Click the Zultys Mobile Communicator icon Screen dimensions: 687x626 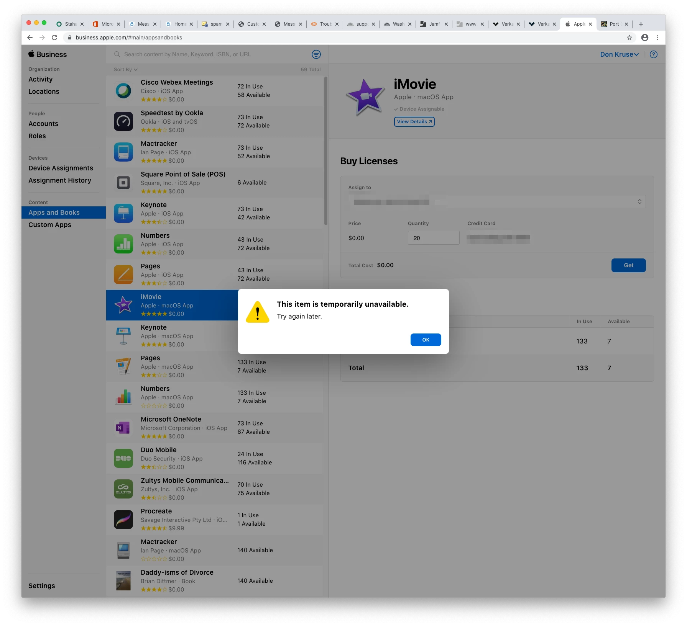click(x=123, y=489)
